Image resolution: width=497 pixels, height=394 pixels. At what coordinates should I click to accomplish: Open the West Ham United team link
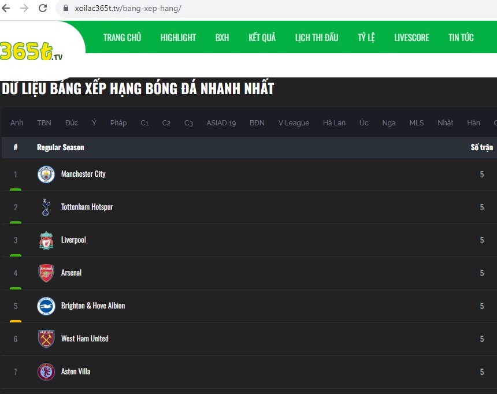pyautogui.click(x=84, y=339)
